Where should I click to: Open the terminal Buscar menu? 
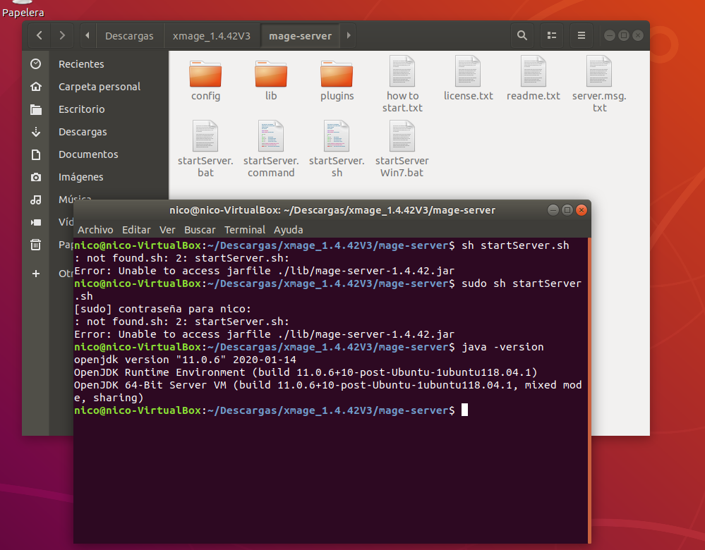click(200, 230)
